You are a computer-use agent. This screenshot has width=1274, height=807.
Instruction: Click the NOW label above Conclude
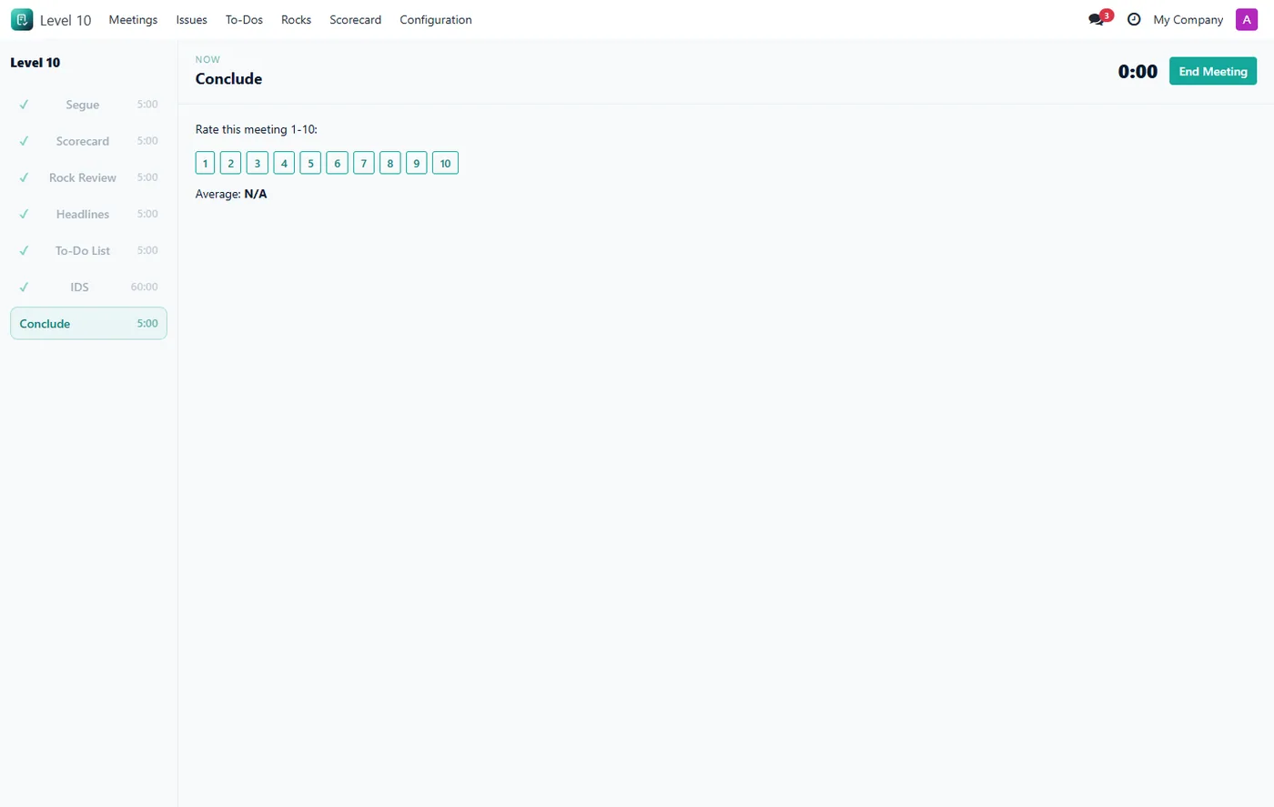[207, 59]
